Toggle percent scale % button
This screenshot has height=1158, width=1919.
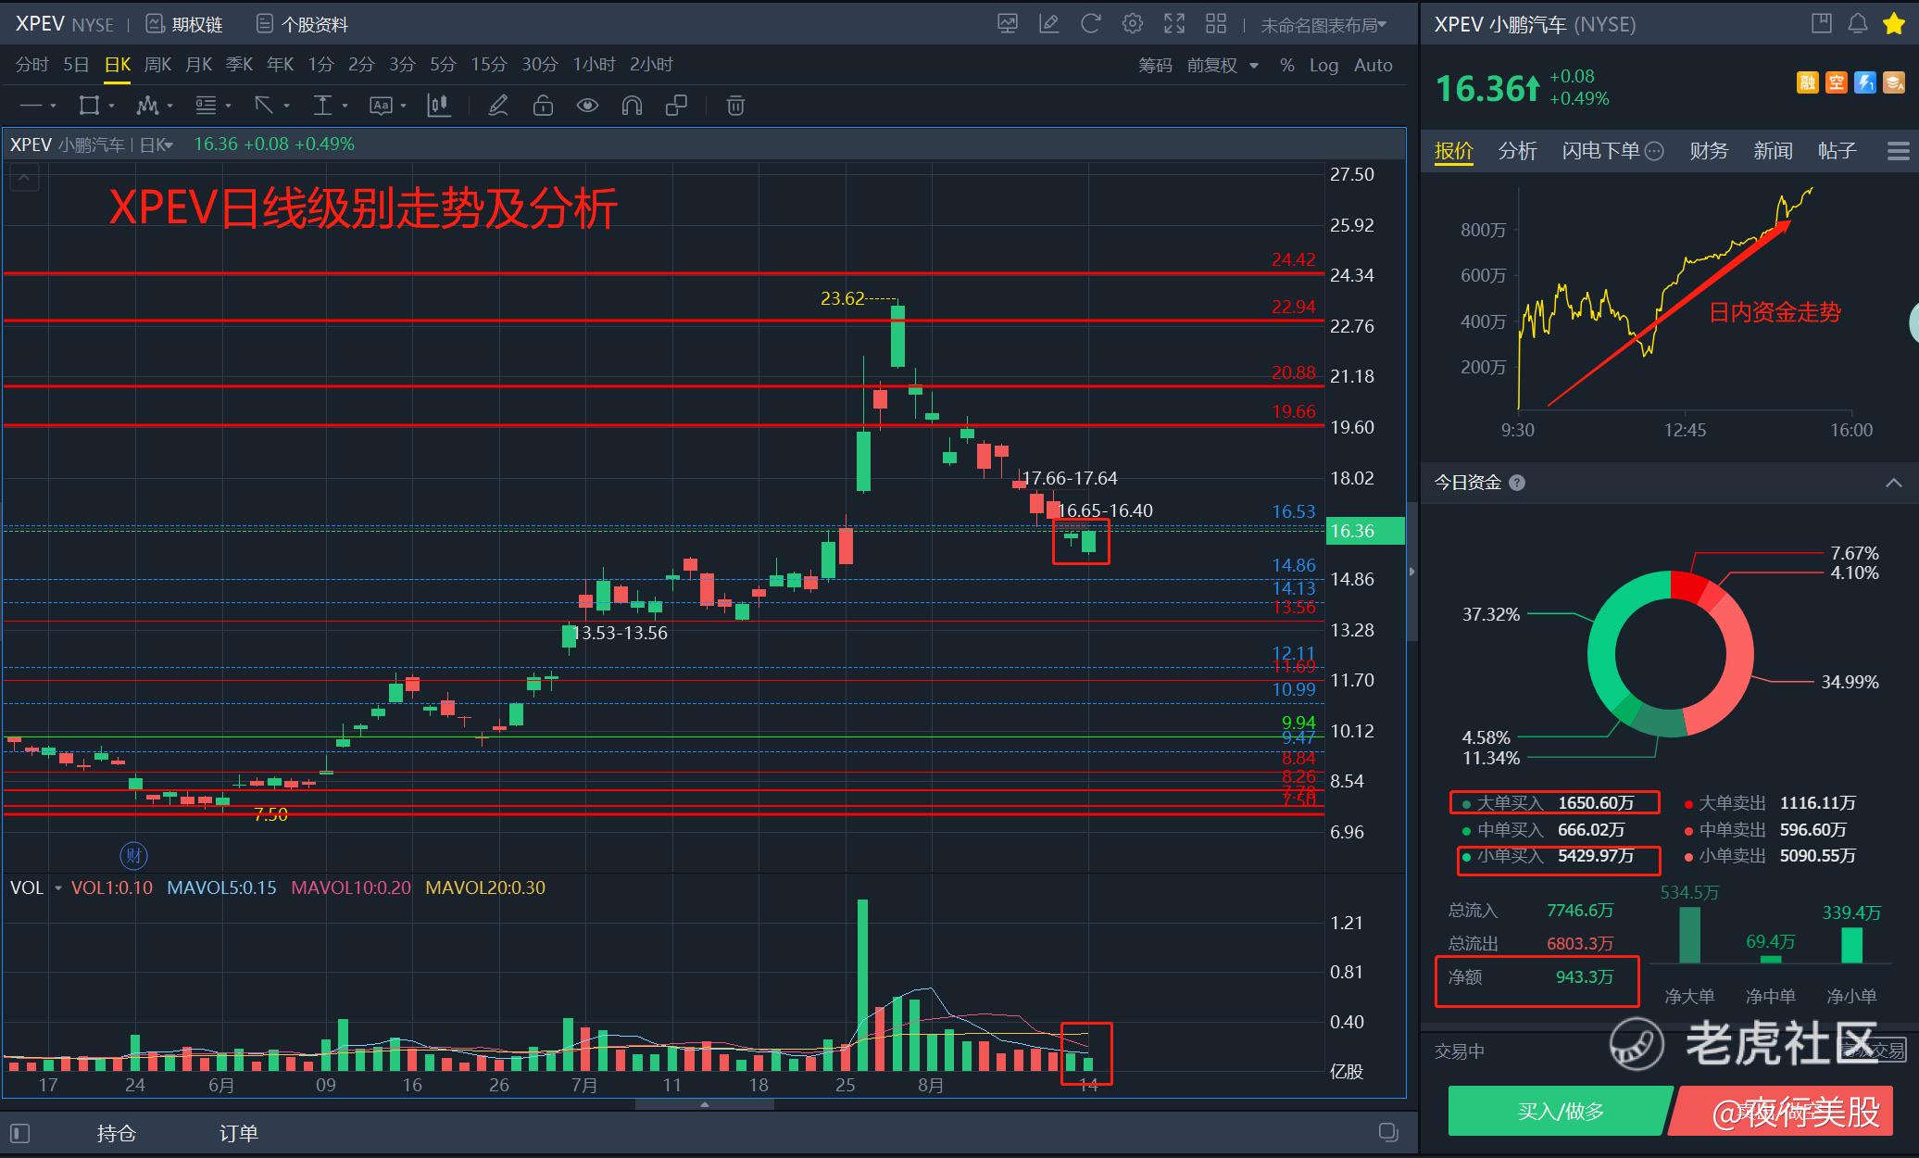1286,65
